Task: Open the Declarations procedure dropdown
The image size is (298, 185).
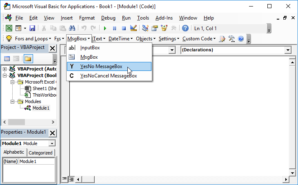Action: click(x=288, y=50)
